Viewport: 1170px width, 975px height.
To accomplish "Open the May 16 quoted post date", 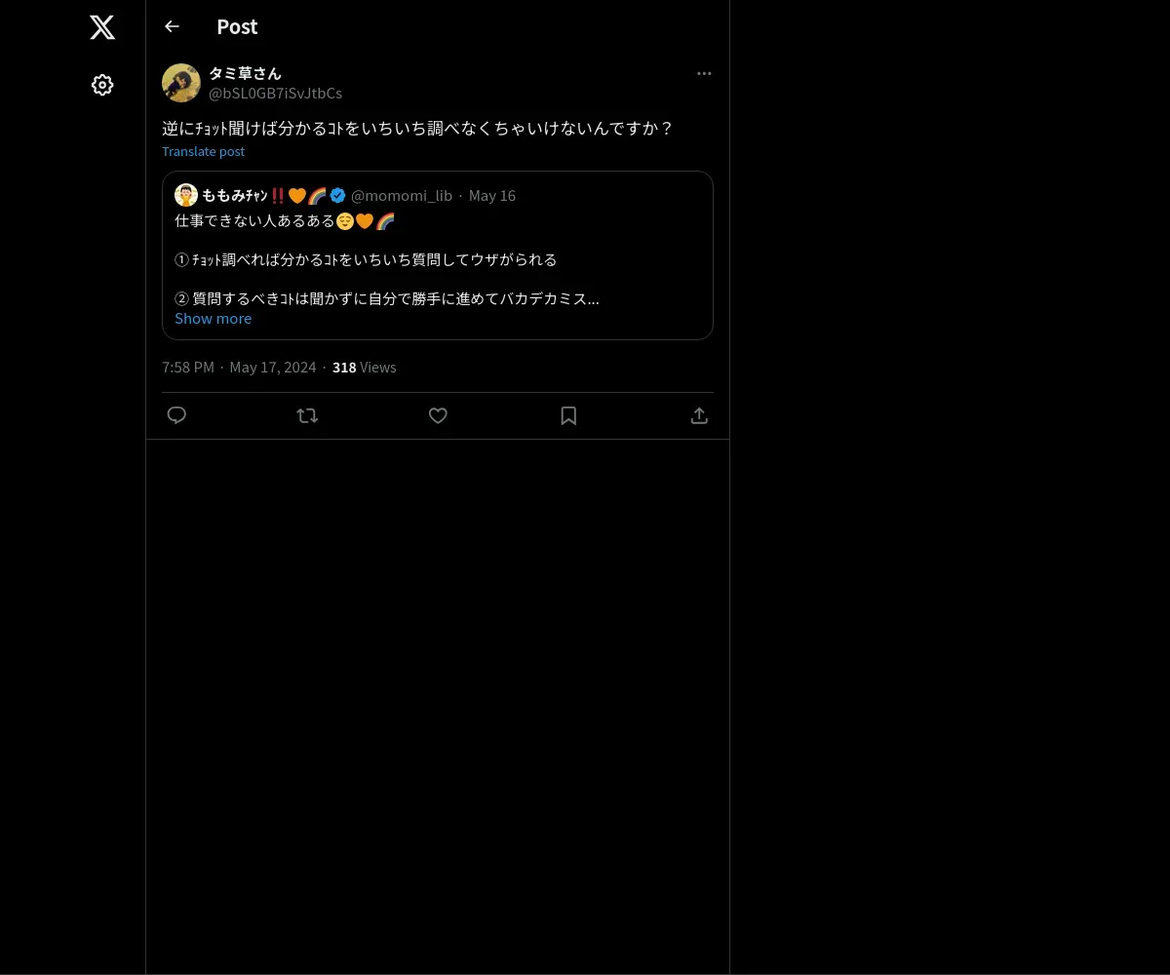I will (492, 195).
